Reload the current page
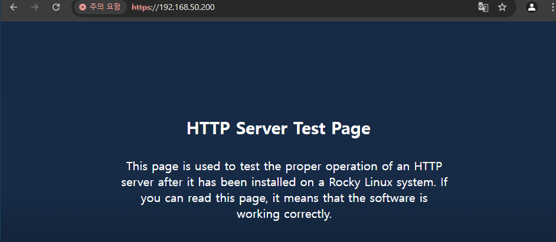The image size is (556, 242). coord(56,7)
